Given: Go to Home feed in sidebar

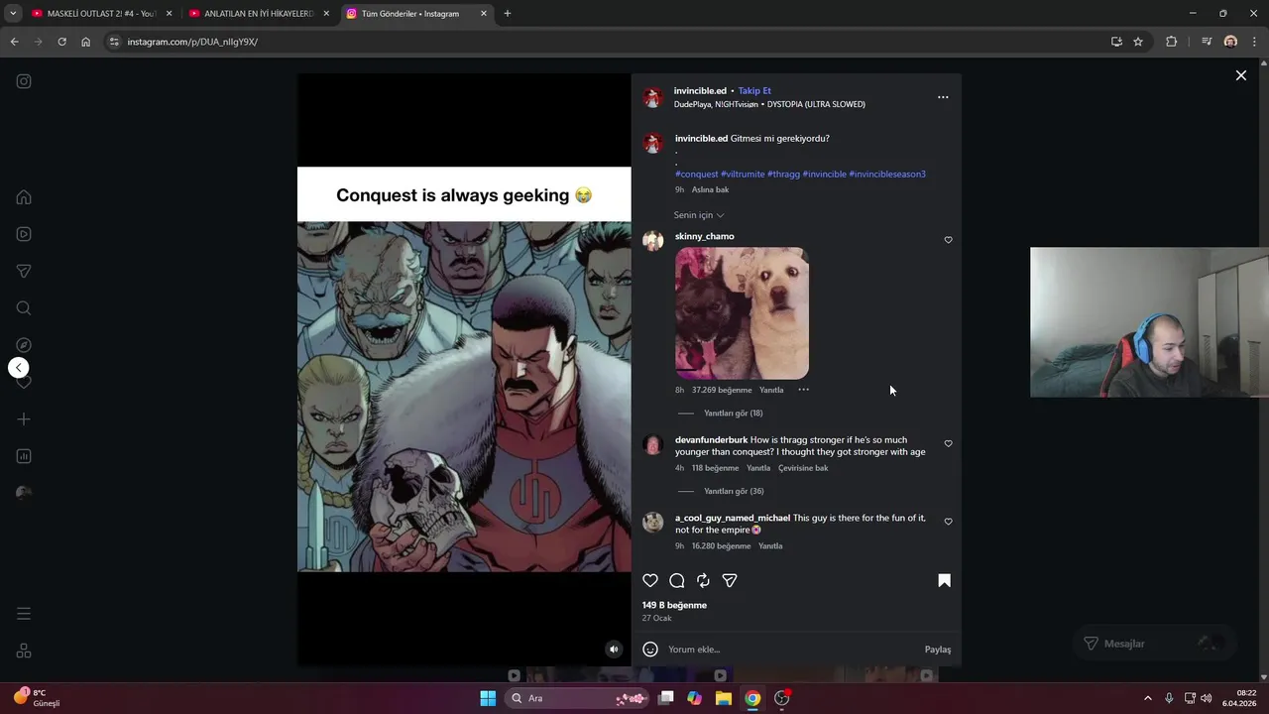Looking at the screenshot, I should click(x=24, y=197).
